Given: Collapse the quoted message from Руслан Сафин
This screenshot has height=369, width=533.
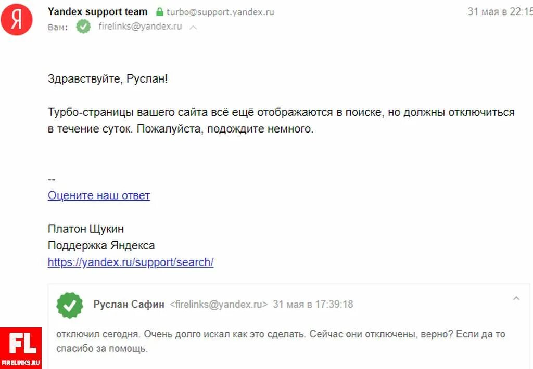Looking at the screenshot, I should (516, 298).
